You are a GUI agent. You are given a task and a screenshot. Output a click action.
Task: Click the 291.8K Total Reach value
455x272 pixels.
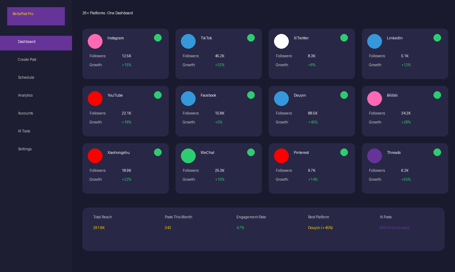(x=99, y=228)
